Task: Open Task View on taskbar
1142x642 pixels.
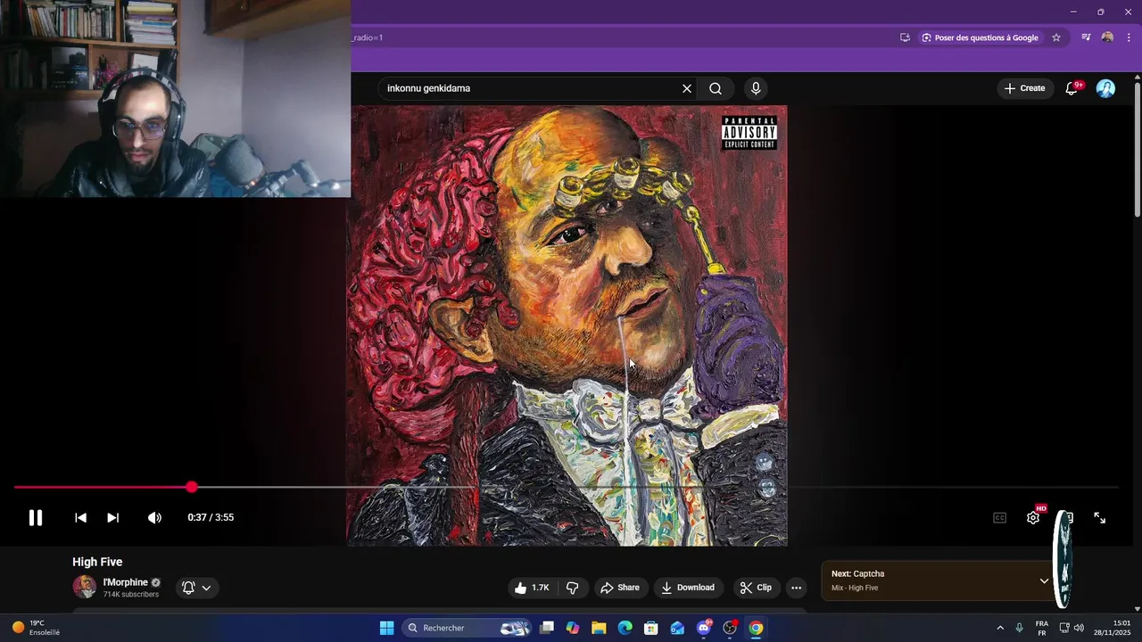Action: pos(547,628)
